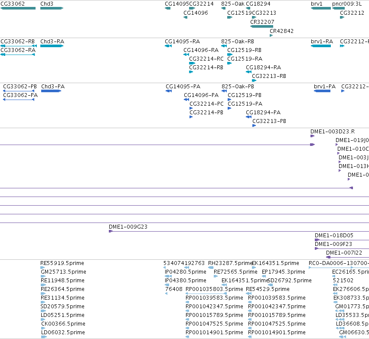Select the CR32207 gene bar glyph

pyautogui.click(x=262, y=26)
